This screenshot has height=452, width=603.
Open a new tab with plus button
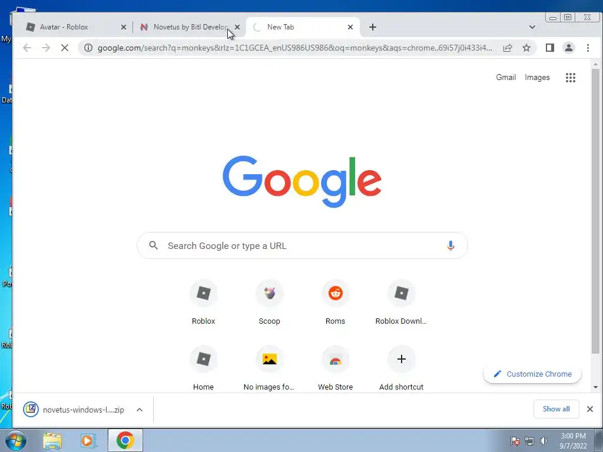pos(373,27)
